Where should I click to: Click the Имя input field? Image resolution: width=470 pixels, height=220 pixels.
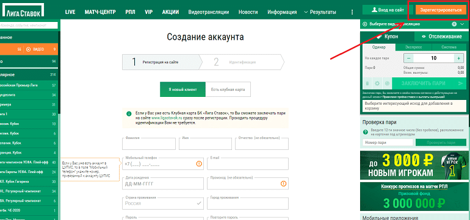pos(206,144)
